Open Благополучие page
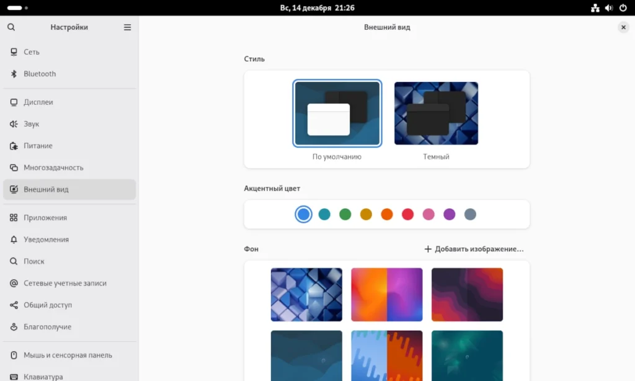Viewport: 635px width, 381px height. (x=69, y=326)
